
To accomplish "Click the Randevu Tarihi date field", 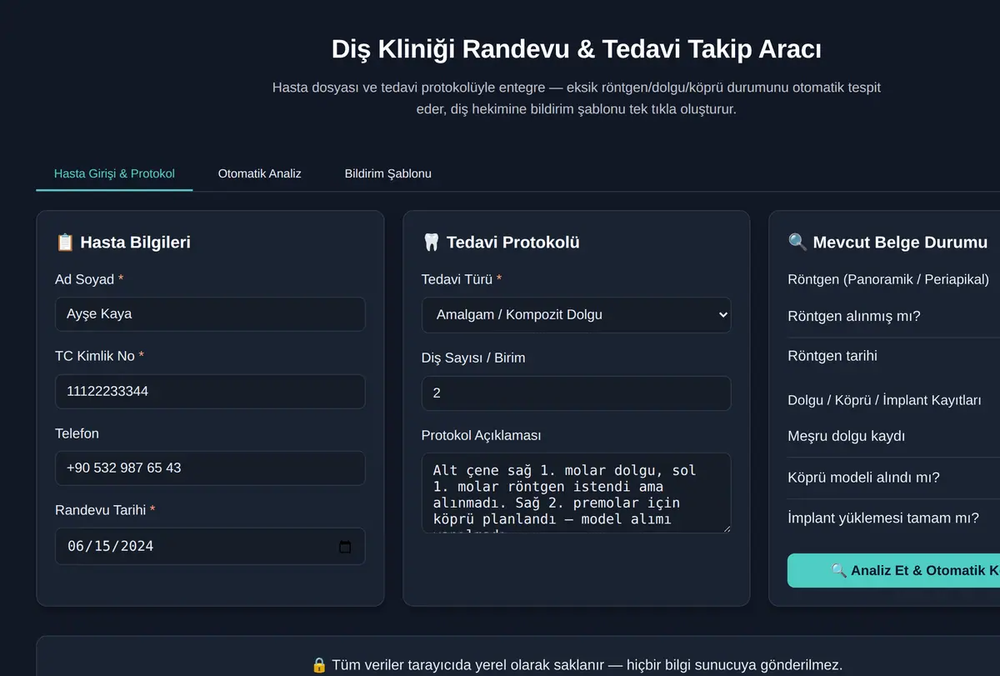I will pyautogui.click(x=210, y=546).
